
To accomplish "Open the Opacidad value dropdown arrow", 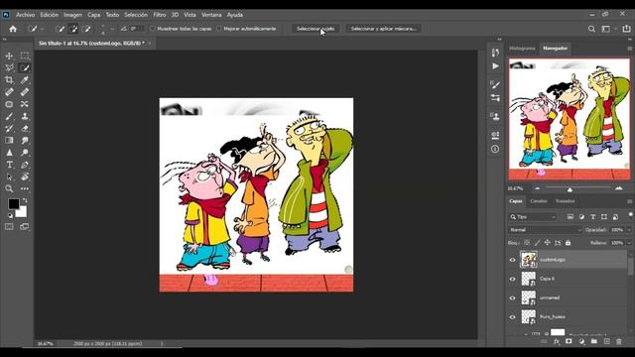I will (629, 230).
